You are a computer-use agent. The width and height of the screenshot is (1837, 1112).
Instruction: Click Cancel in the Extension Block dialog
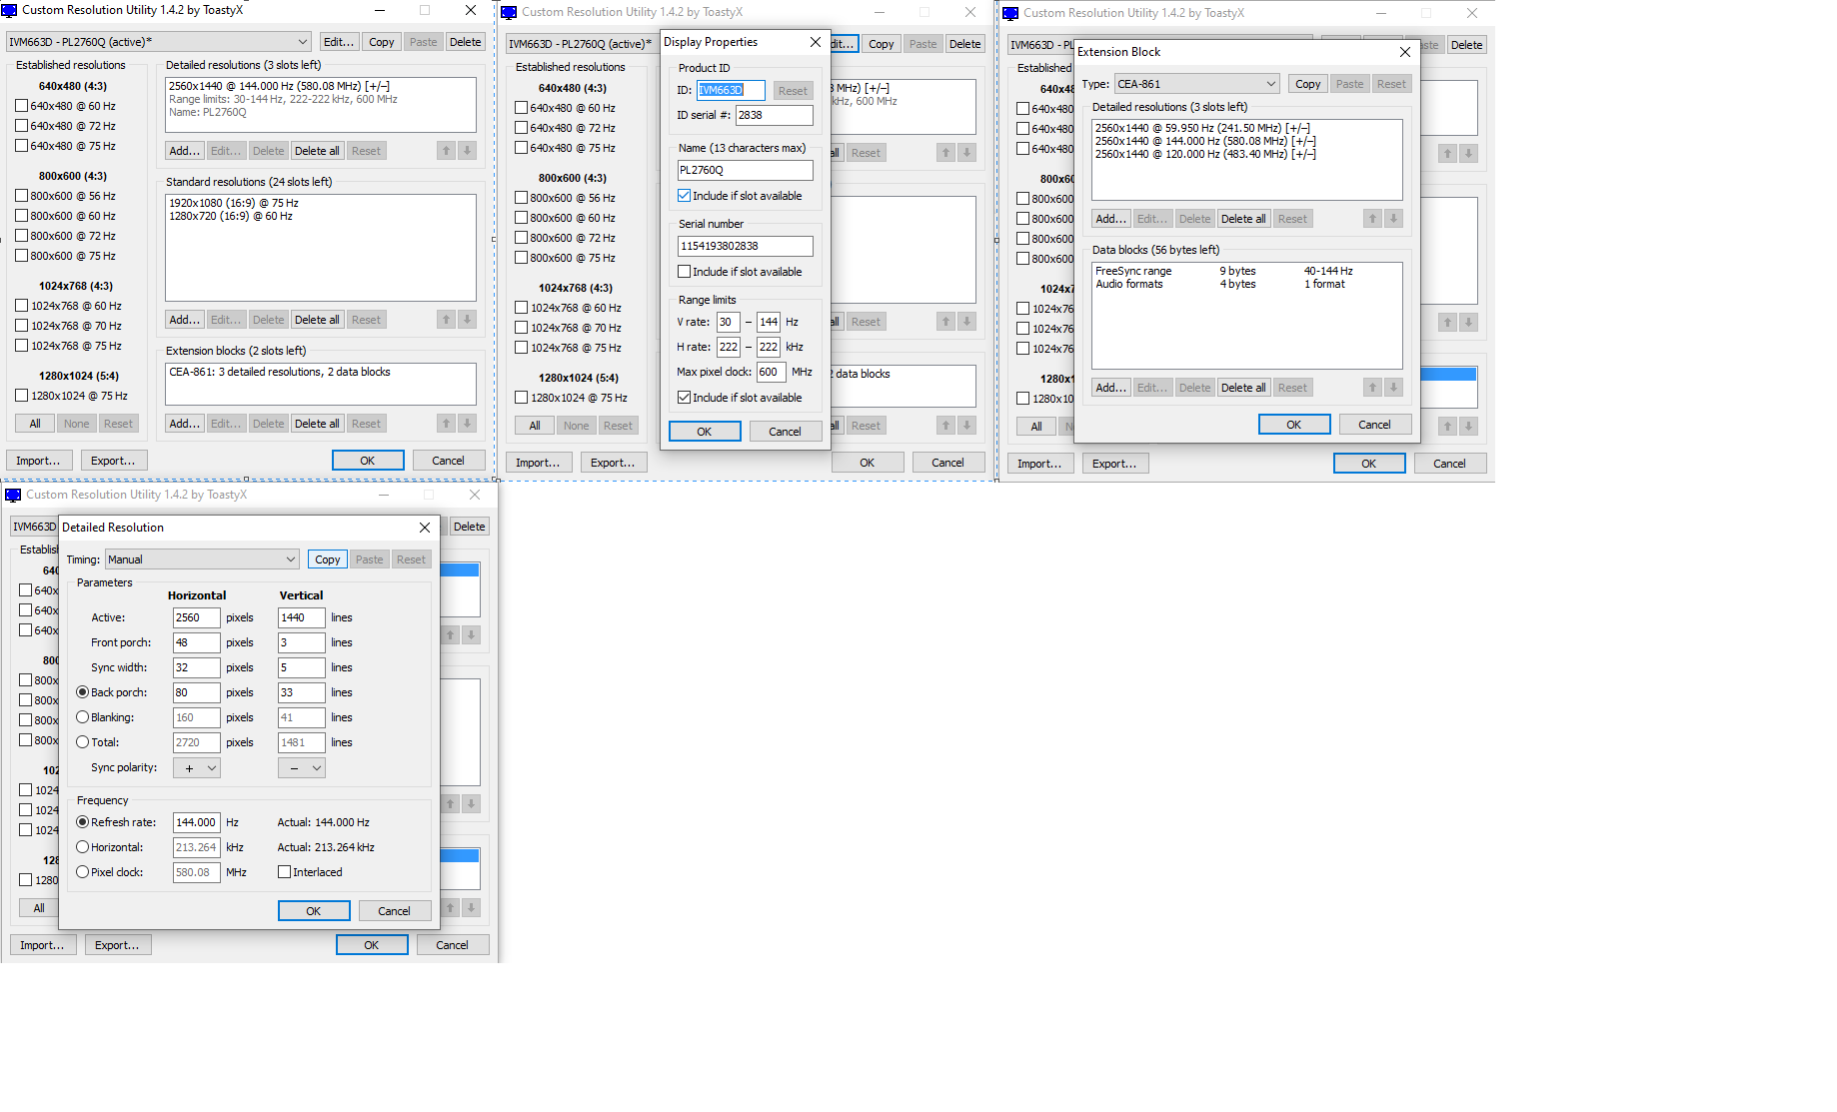coord(1374,425)
